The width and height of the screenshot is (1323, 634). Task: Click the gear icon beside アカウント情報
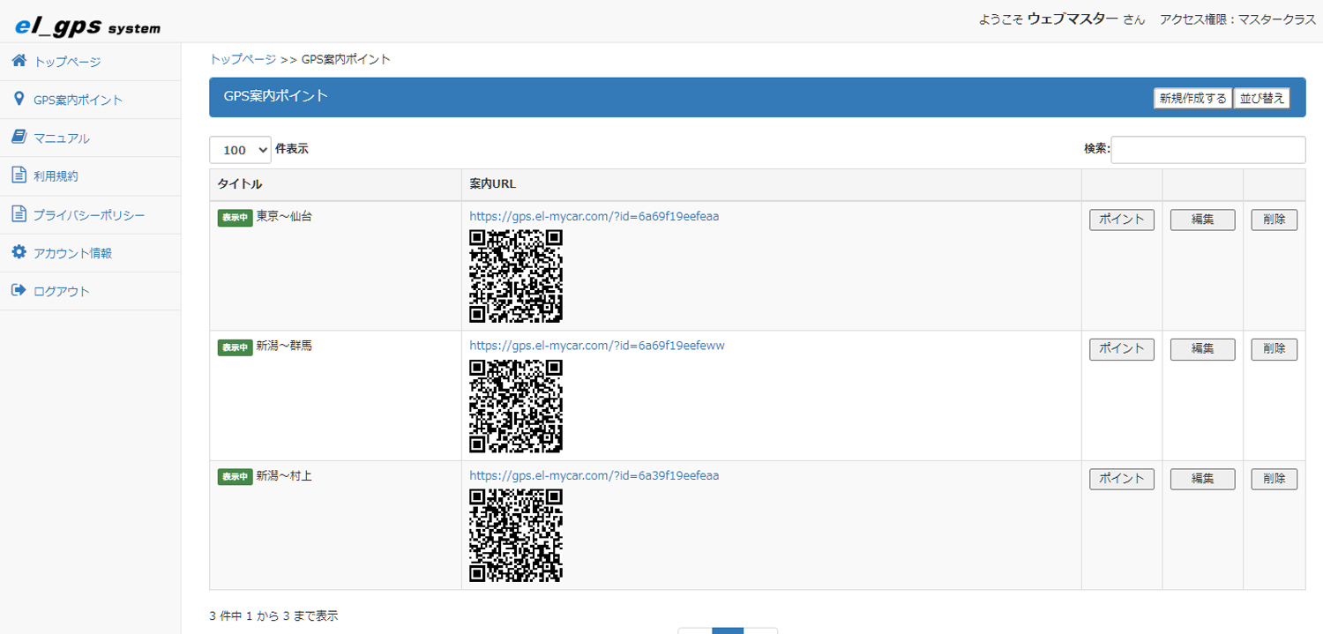point(19,252)
